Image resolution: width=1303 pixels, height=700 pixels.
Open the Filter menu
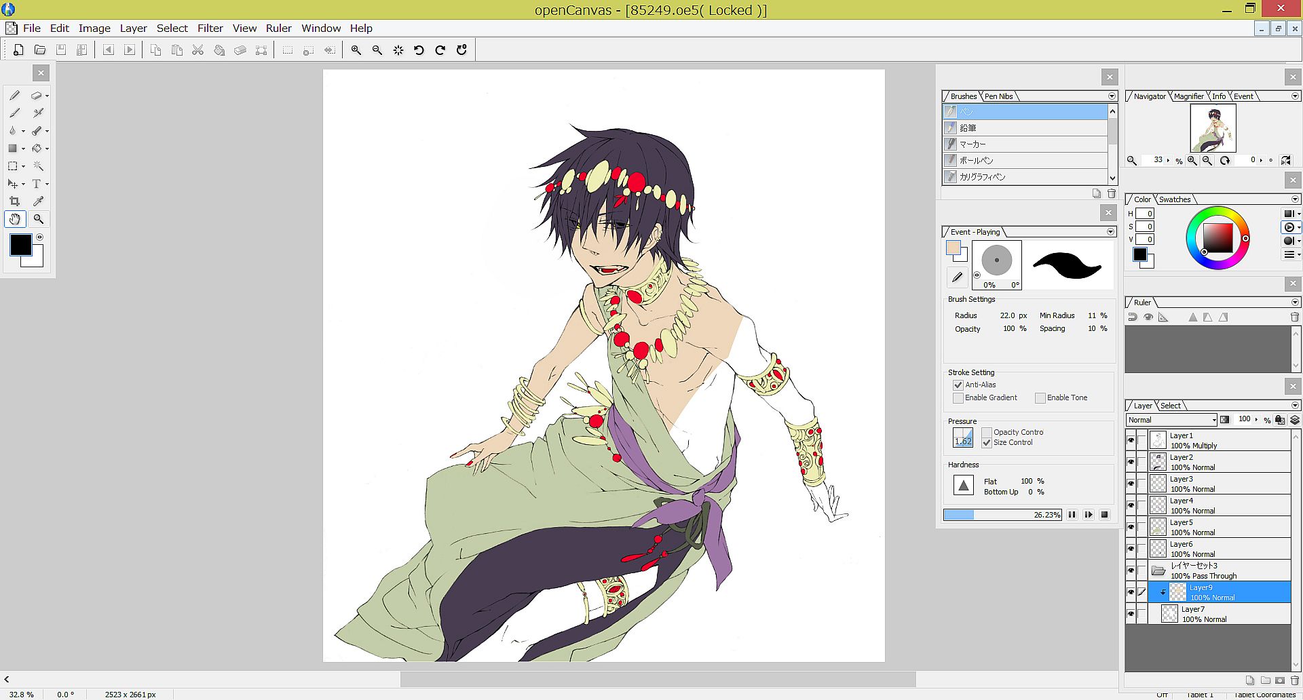(210, 28)
